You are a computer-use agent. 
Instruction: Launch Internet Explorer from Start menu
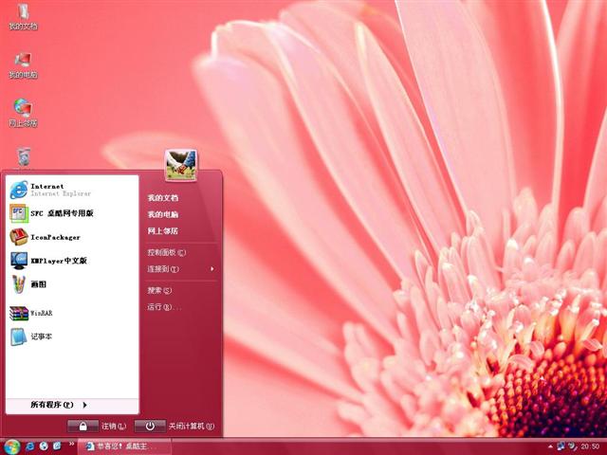pyautogui.click(x=72, y=190)
